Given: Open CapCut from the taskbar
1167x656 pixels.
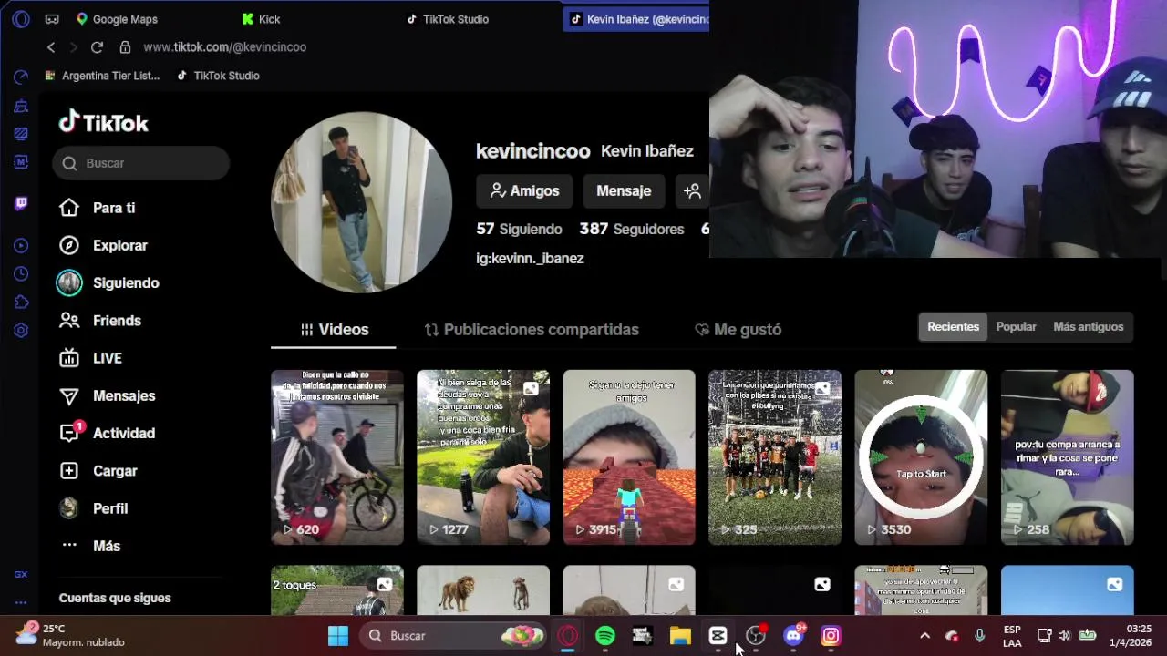Looking at the screenshot, I should (x=718, y=636).
